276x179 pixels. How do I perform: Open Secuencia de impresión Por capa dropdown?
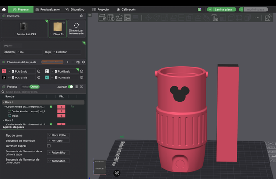[58, 140]
